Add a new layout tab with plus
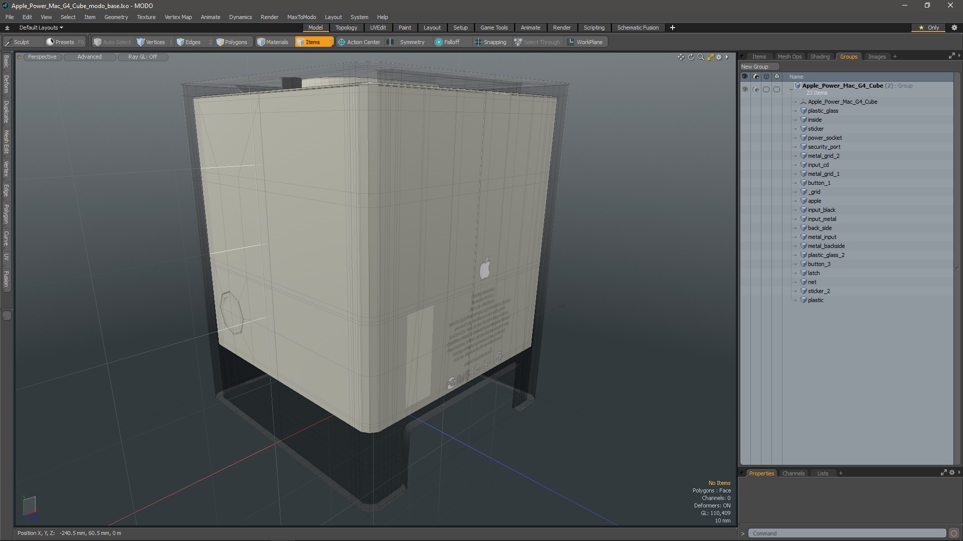 click(x=672, y=28)
